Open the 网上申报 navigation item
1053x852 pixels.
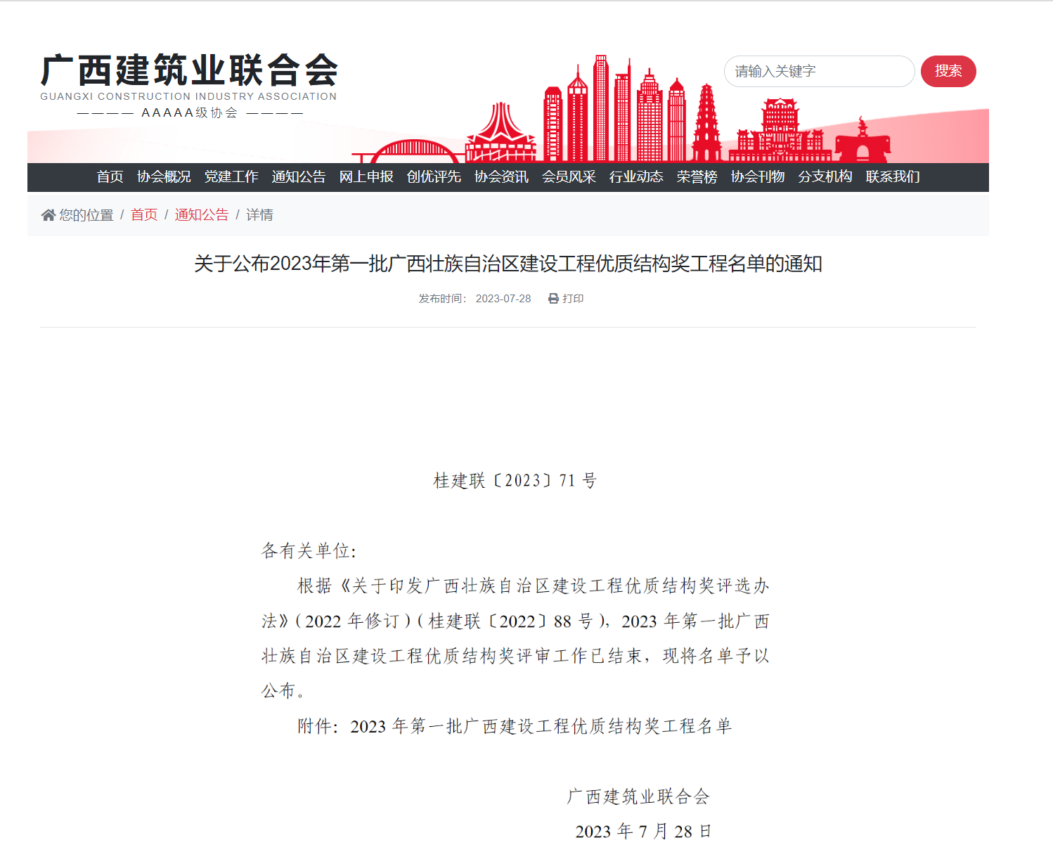click(366, 177)
